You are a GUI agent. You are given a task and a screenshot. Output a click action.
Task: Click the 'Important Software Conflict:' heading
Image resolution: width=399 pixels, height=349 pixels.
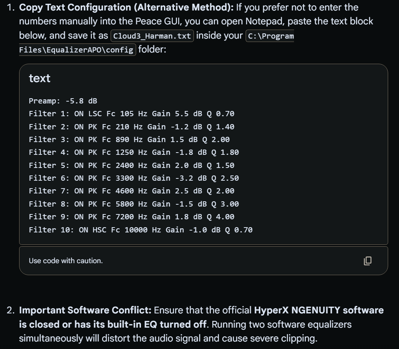(x=85, y=310)
